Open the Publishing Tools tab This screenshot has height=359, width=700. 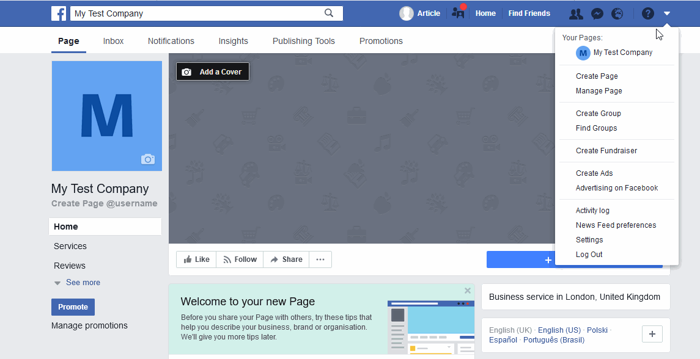coord(304,41)
